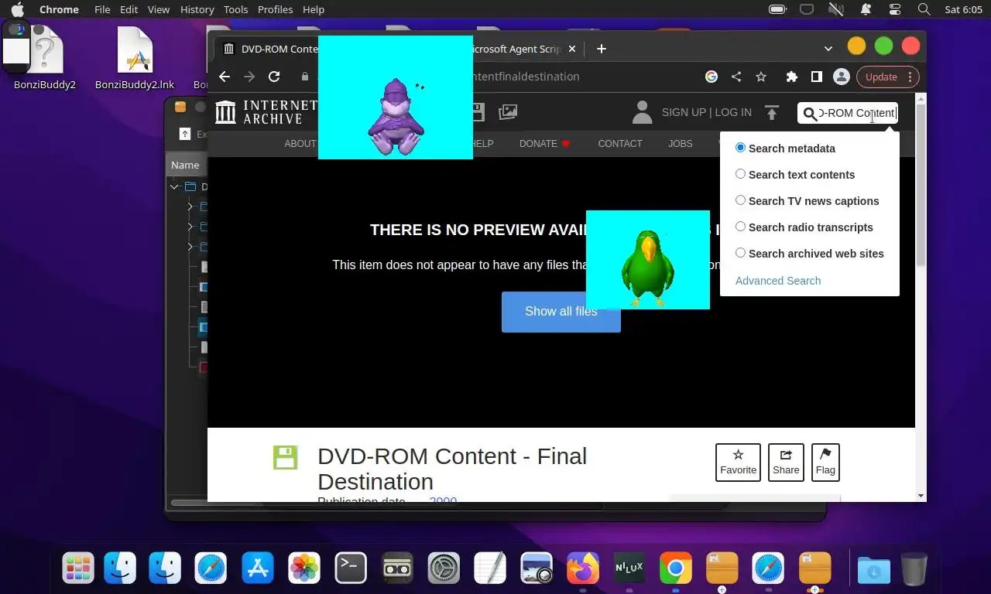The height and width of the screenshot is (594, 991).
Task: Open the File menu
Action: 102,9
